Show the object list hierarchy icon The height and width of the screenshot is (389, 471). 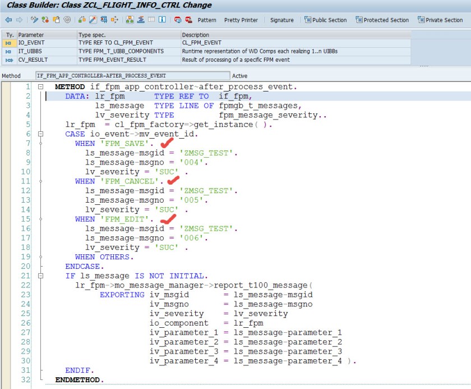click(130, 20)
